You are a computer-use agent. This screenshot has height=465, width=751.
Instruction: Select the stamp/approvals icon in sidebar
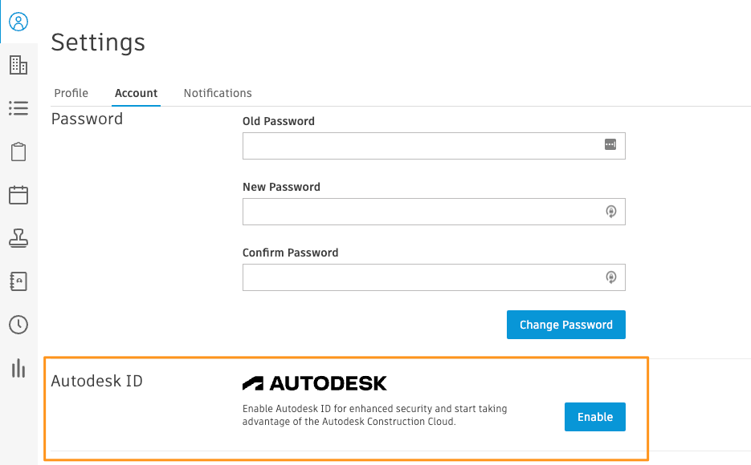point(18,238)
